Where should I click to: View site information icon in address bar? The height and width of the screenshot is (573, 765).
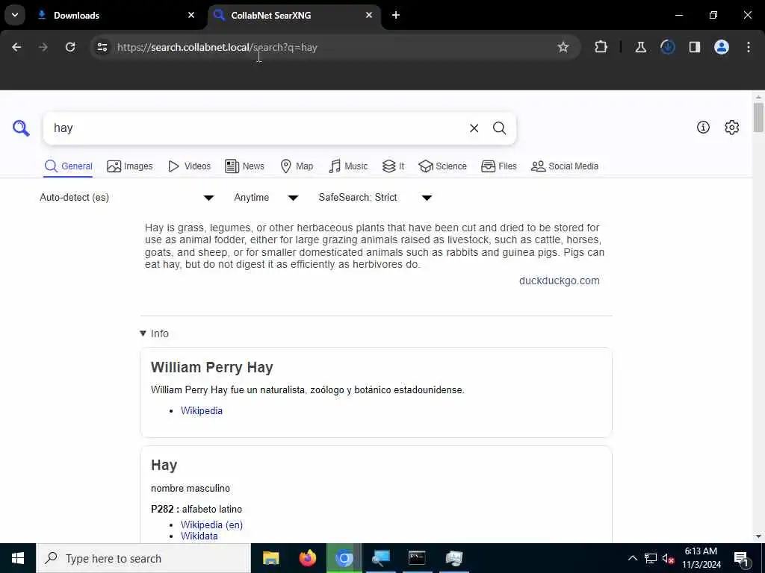102,47
